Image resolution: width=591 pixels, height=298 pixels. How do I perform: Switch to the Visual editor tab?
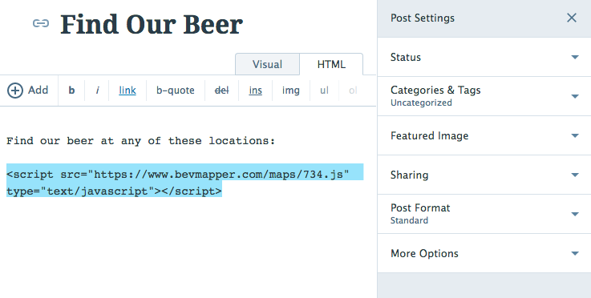(x=267, y=64)
